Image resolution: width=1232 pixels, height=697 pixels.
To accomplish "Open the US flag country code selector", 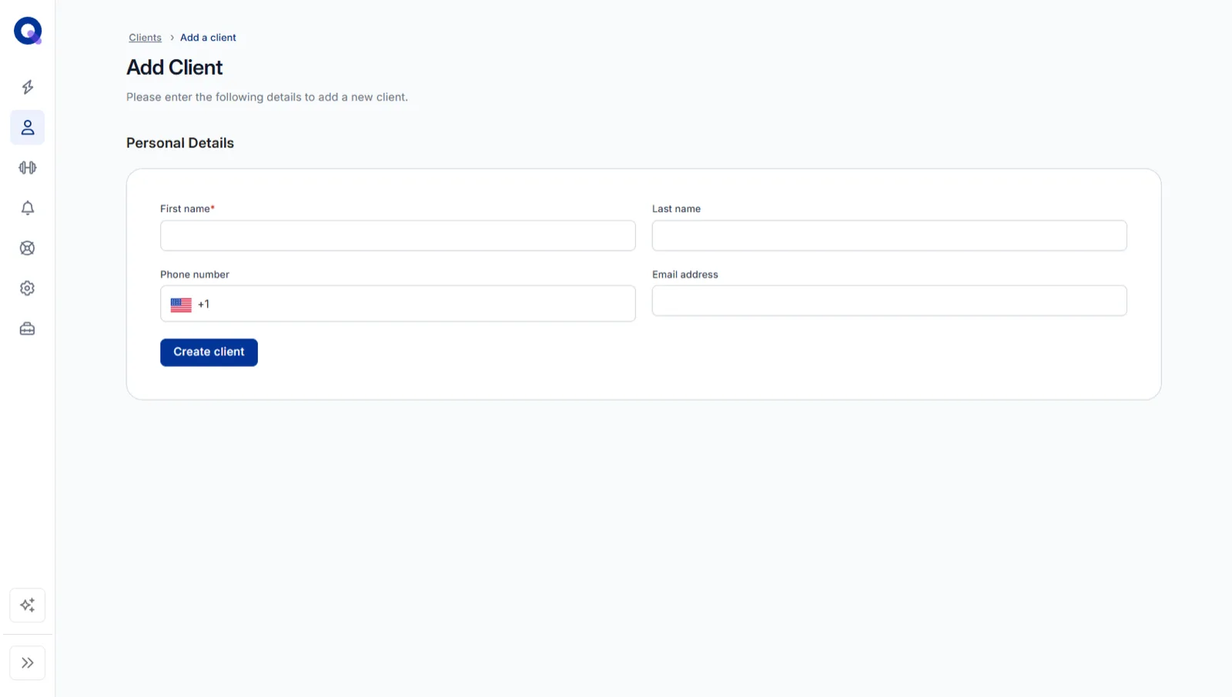I will [181, 305].
